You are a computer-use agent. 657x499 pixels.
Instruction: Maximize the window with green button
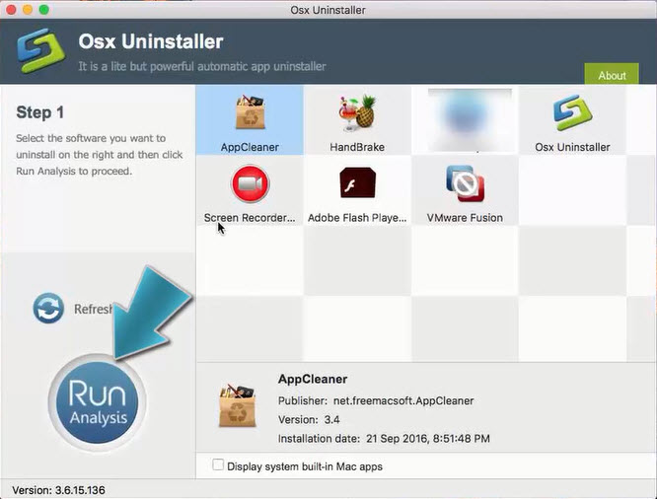(x=44, y=10)
